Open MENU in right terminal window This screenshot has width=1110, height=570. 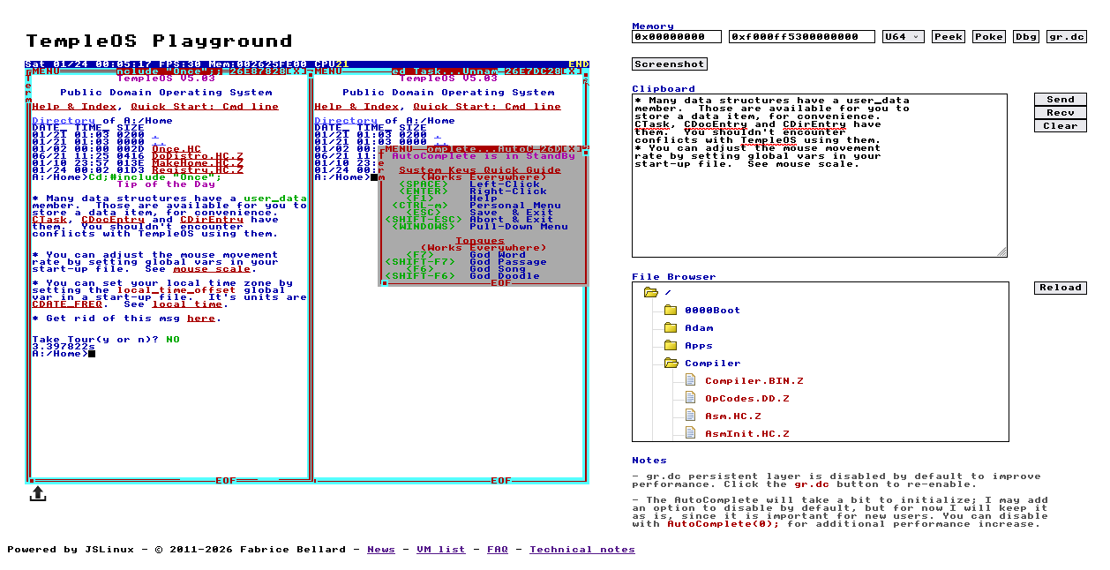[x=328, y=71]
